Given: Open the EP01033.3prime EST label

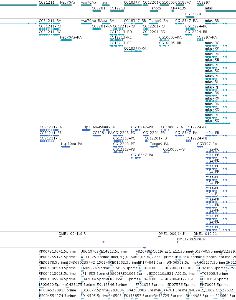Looking at the screenshot, I should [149, 285].
